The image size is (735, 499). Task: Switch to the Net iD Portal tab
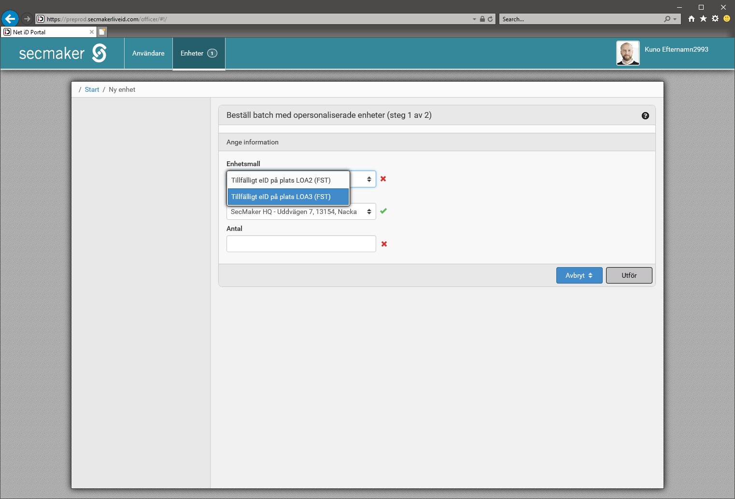click(48, 32)
